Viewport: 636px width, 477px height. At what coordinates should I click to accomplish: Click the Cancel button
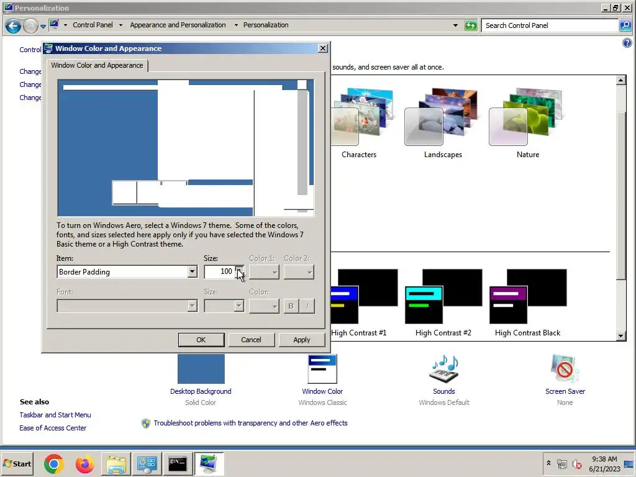pyautogui.click(x=251, y=340)
